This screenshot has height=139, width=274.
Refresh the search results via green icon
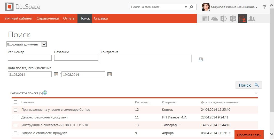pyautogui.click(x=45, y=92)
